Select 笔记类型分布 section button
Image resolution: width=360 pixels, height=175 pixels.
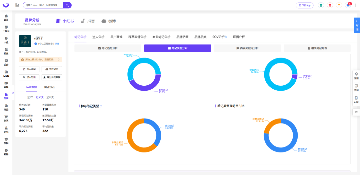(x=177, y=48)
